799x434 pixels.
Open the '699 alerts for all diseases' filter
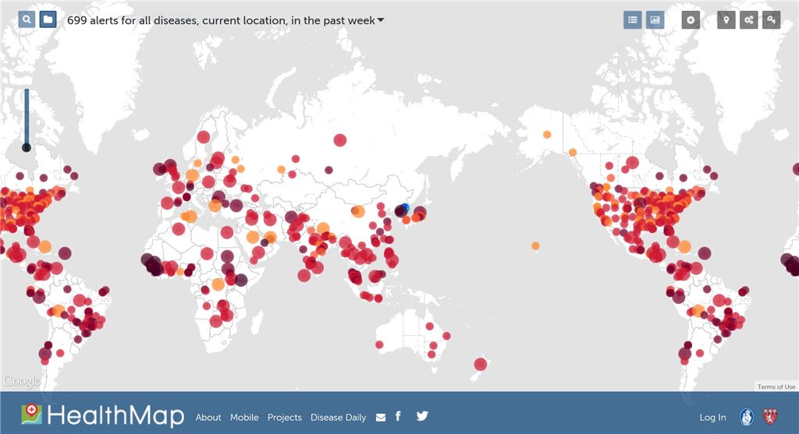tap(221, 20)
